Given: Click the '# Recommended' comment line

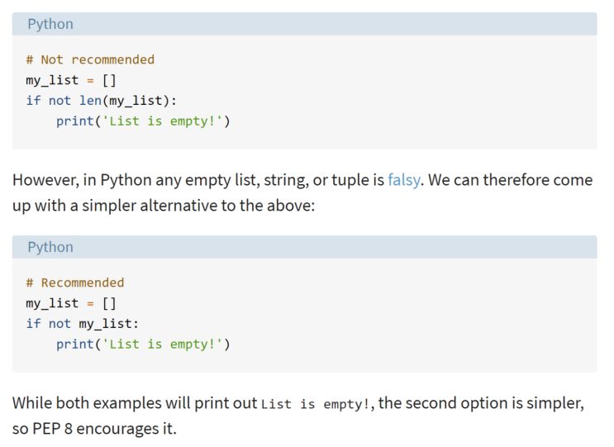Looking at the screenshot, I should tap(75, 283).
